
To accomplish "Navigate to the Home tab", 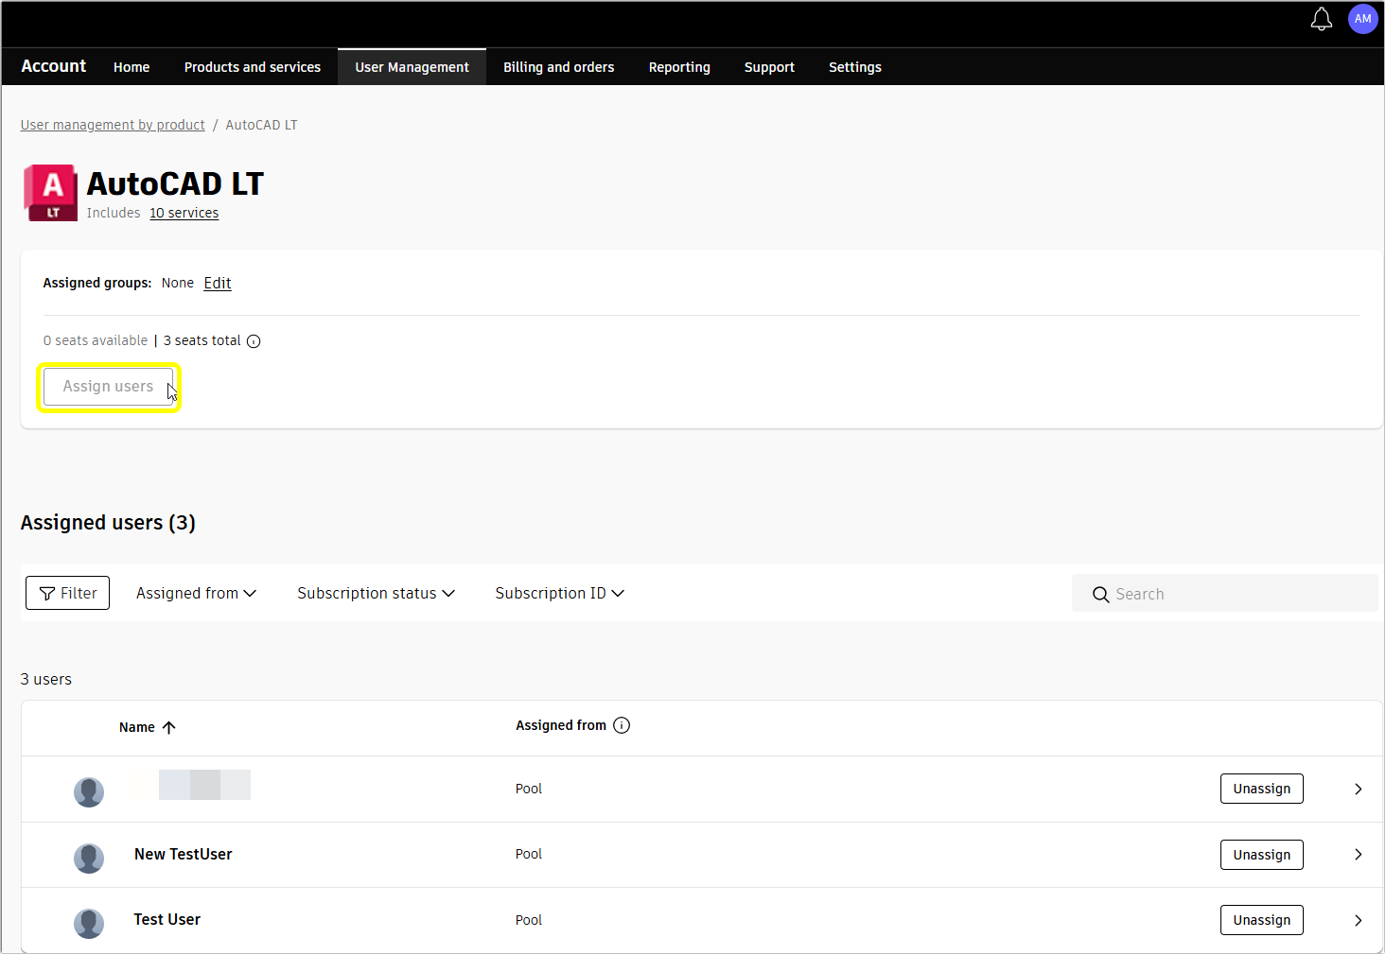I will pos(131,66).
